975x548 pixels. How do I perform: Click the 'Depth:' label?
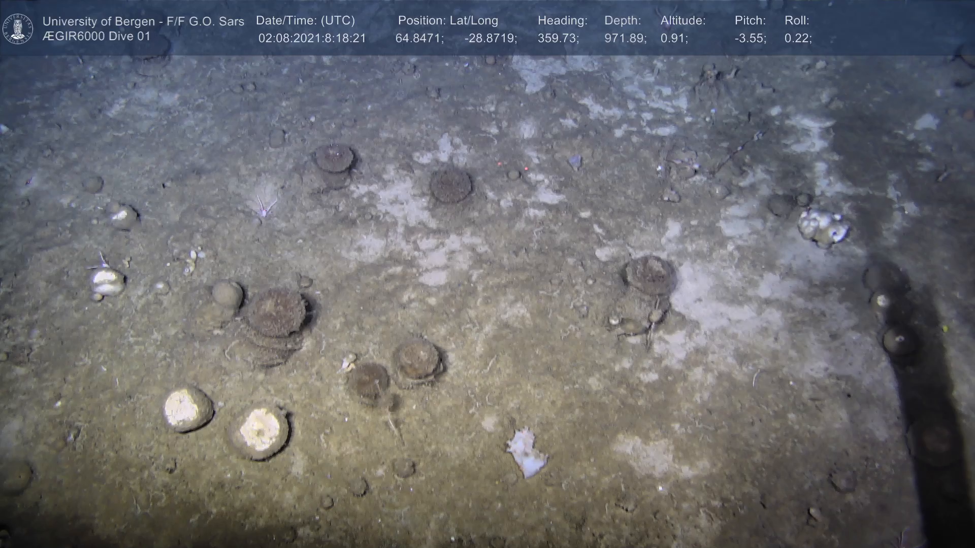(x=623, y=21)
